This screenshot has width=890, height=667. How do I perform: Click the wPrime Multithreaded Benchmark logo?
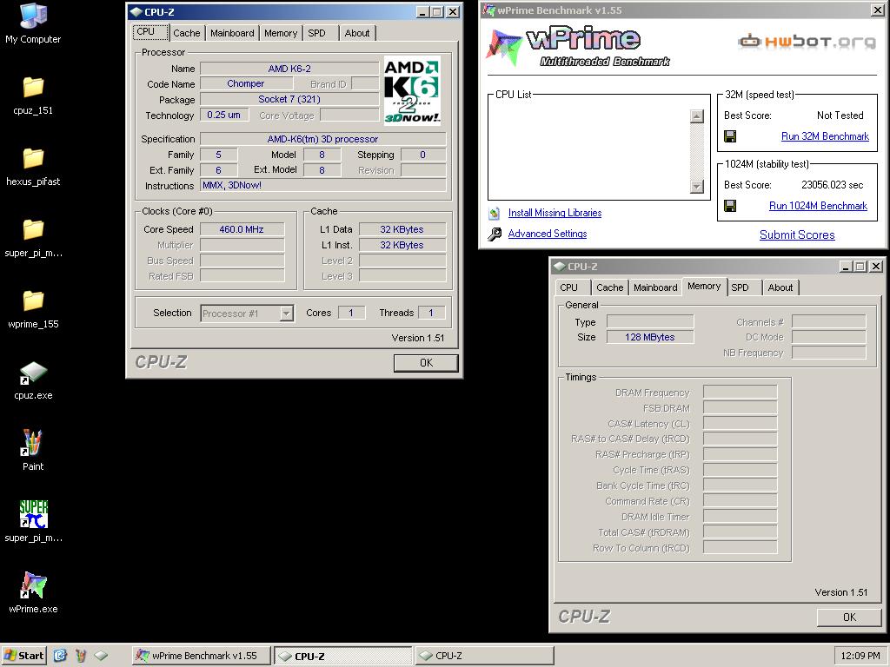point(578,47)
